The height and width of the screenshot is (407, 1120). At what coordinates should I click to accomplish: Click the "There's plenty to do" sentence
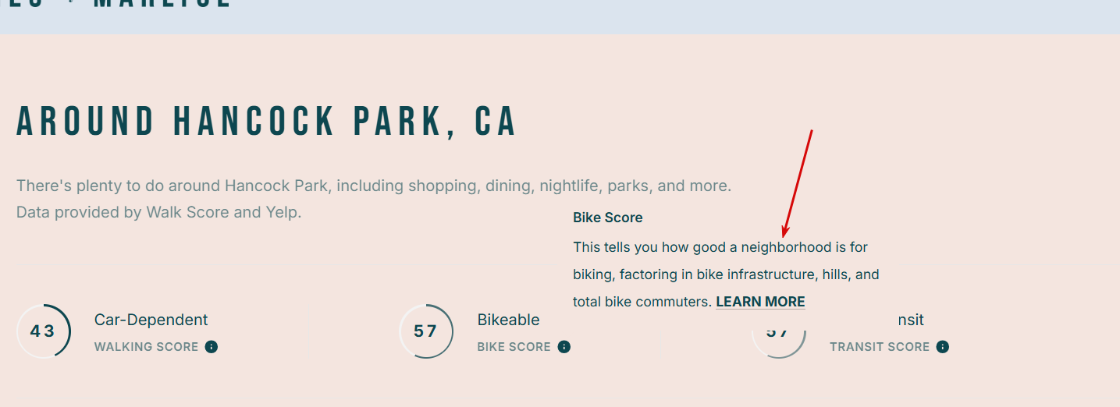(374, 186)
